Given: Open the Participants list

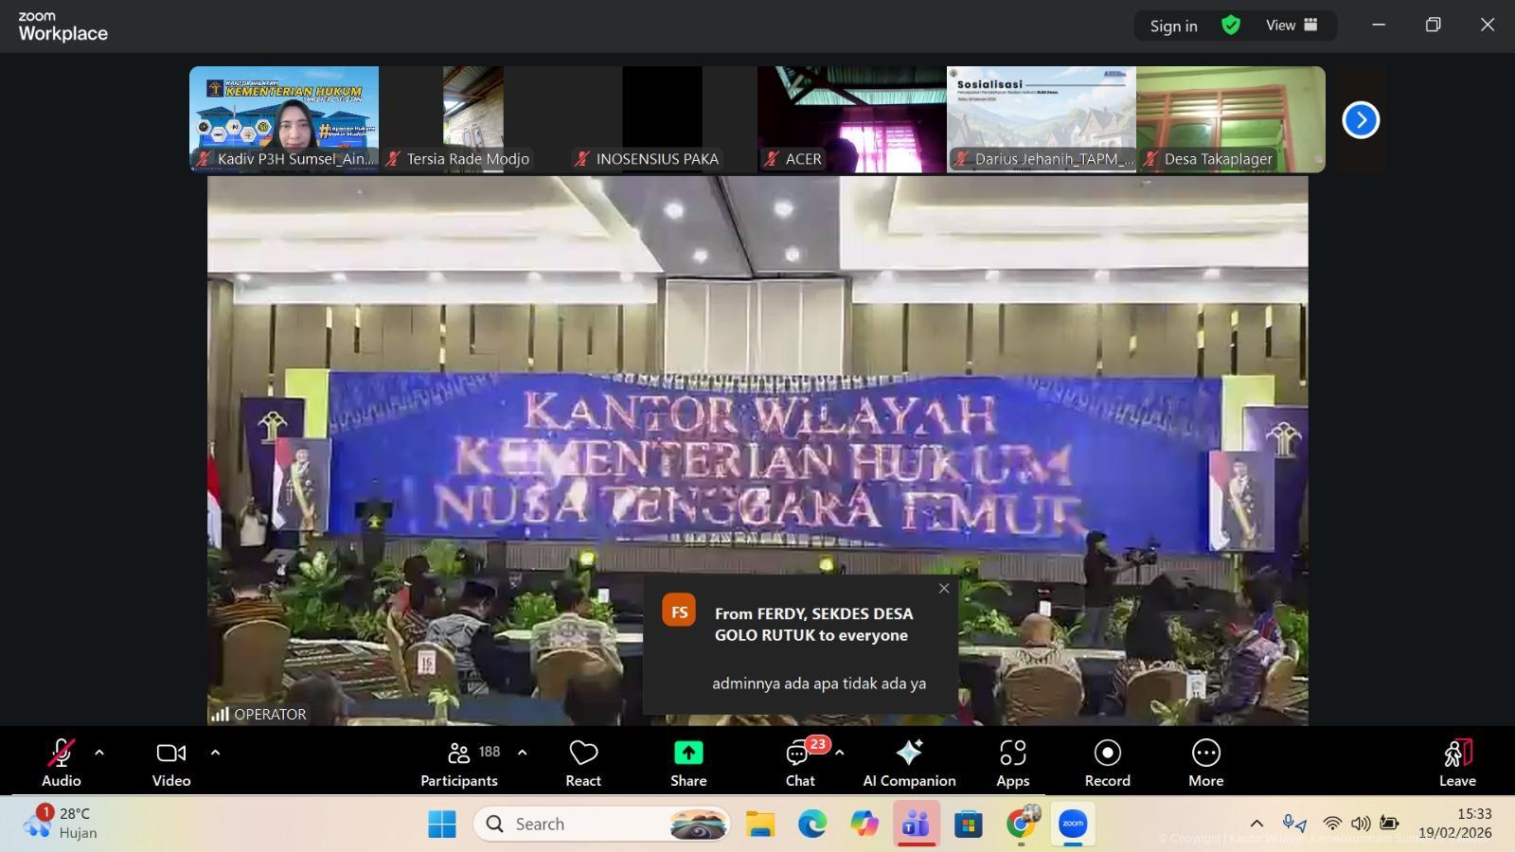Looking at the screenshot, I should (x=459, y=763).
